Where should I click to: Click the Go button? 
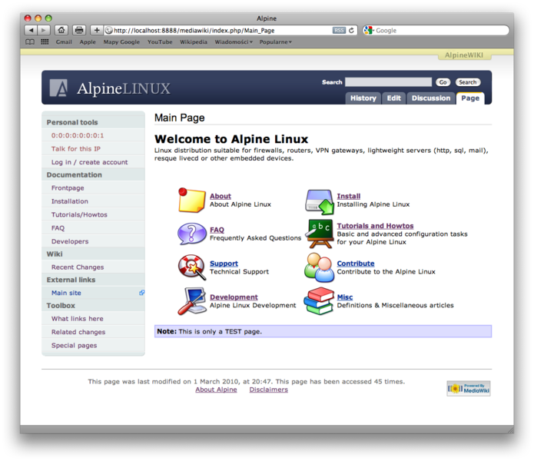443,82
